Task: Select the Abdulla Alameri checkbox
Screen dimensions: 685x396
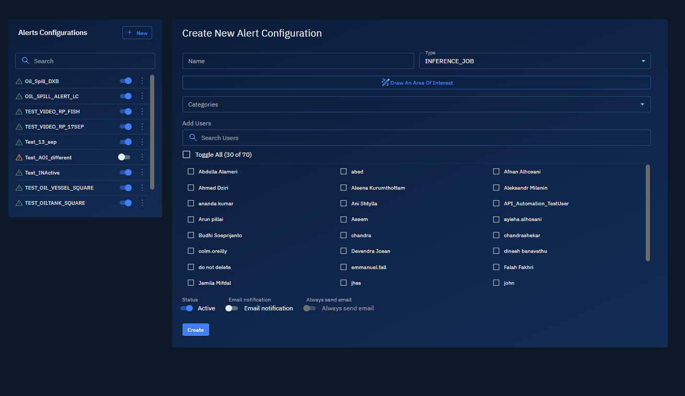Action: pyautogui.click(x=191, y=171)
